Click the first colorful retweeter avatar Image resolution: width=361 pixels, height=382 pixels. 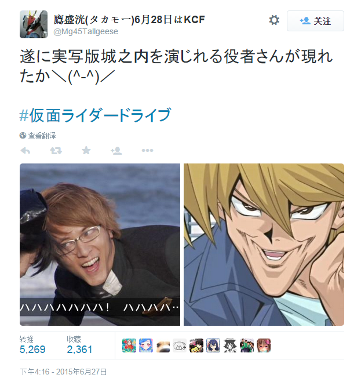click(x=129, y=345)
